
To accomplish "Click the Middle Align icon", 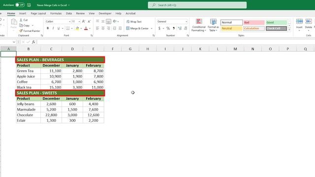I will click(x=103, y=22).
